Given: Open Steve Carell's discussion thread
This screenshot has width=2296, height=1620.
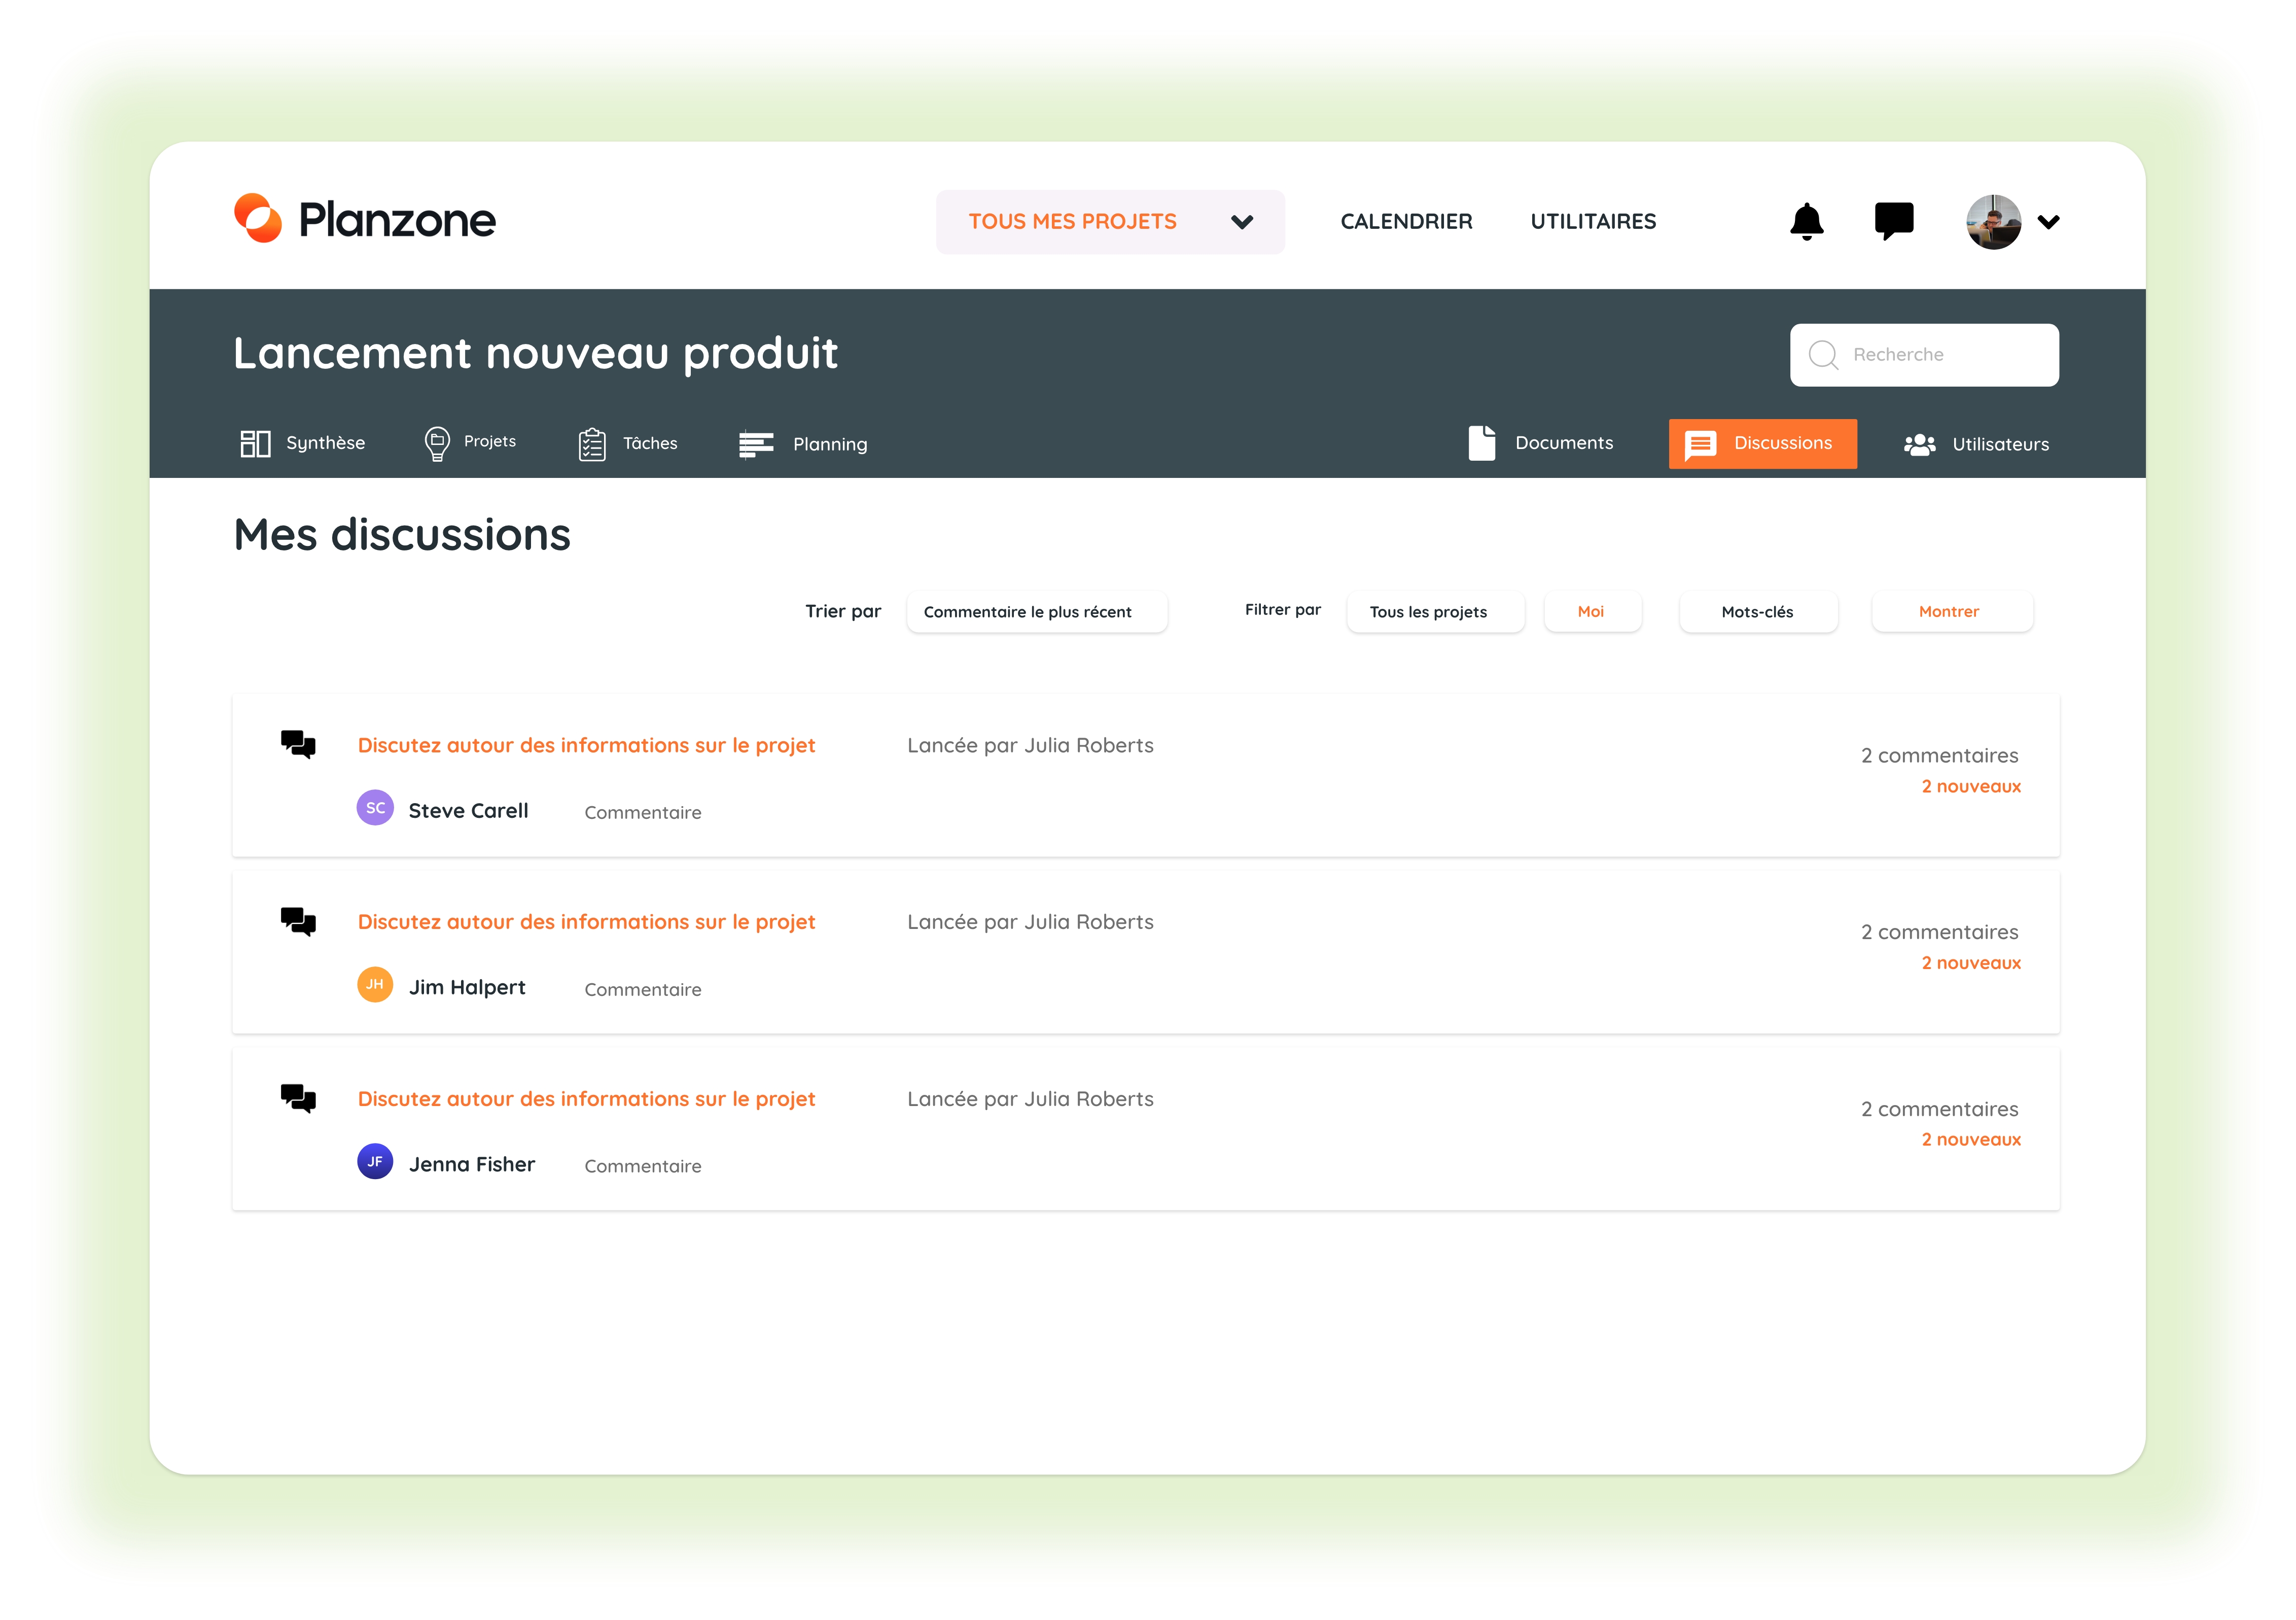Looking at the screenshot, I should (587, 745).
